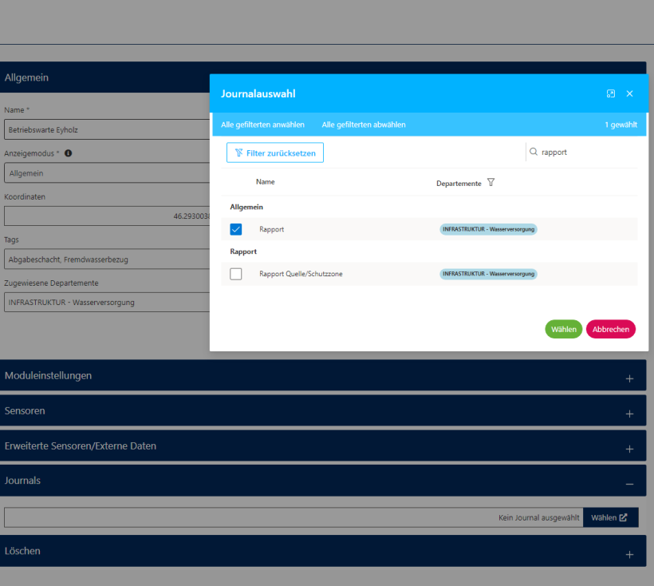Viewport: 654px width, 586px height.
Task: Confirm selection with green Wählen button
Action: coord(563,329)
